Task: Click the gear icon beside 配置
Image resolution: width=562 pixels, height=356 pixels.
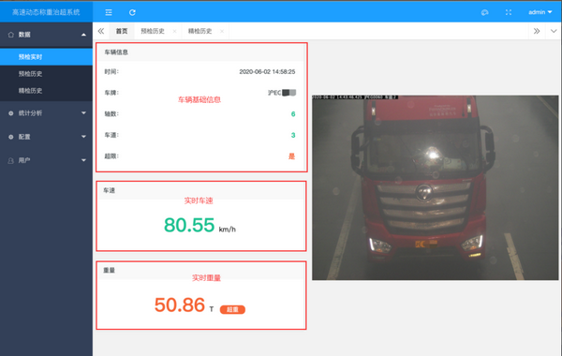Action: [x=10, y=137]
